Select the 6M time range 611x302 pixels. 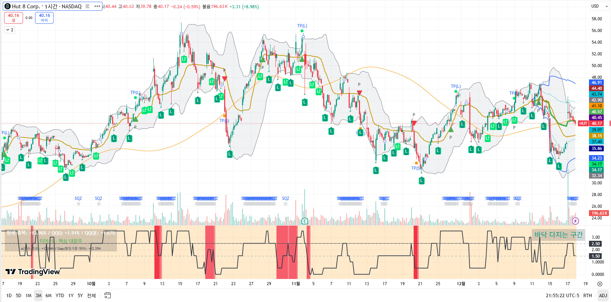coord(48,295)
